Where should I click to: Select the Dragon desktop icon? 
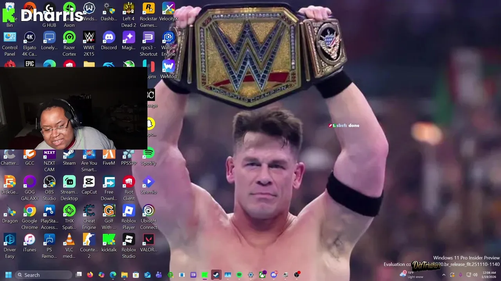click(10, 214)
